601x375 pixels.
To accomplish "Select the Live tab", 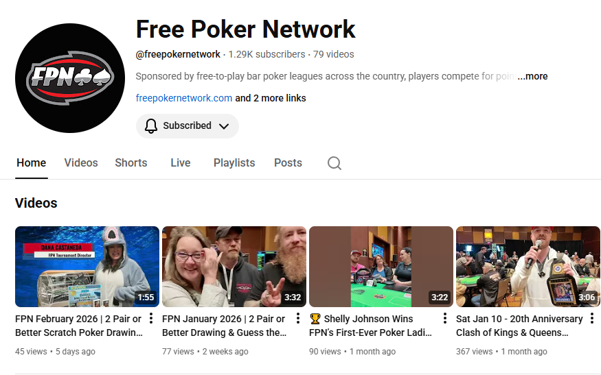I will (181, 163).
